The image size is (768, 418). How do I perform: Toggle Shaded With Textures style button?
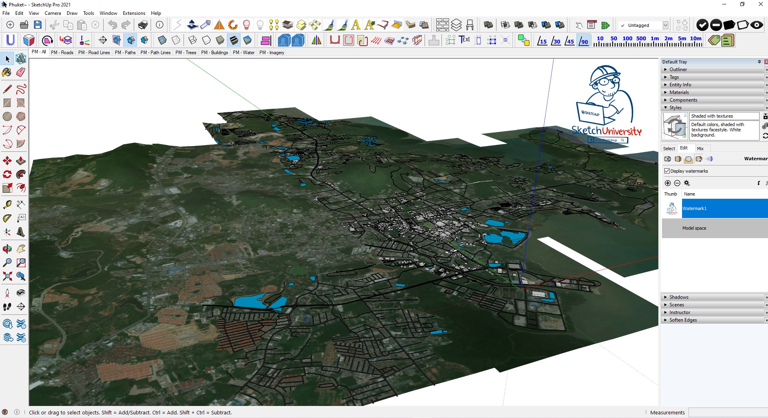[x=234, y=40]
